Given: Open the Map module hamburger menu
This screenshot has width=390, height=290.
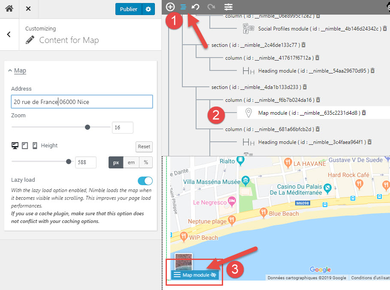Looking at the screenshot, I should pyautogui.click(x=177, y=275).
